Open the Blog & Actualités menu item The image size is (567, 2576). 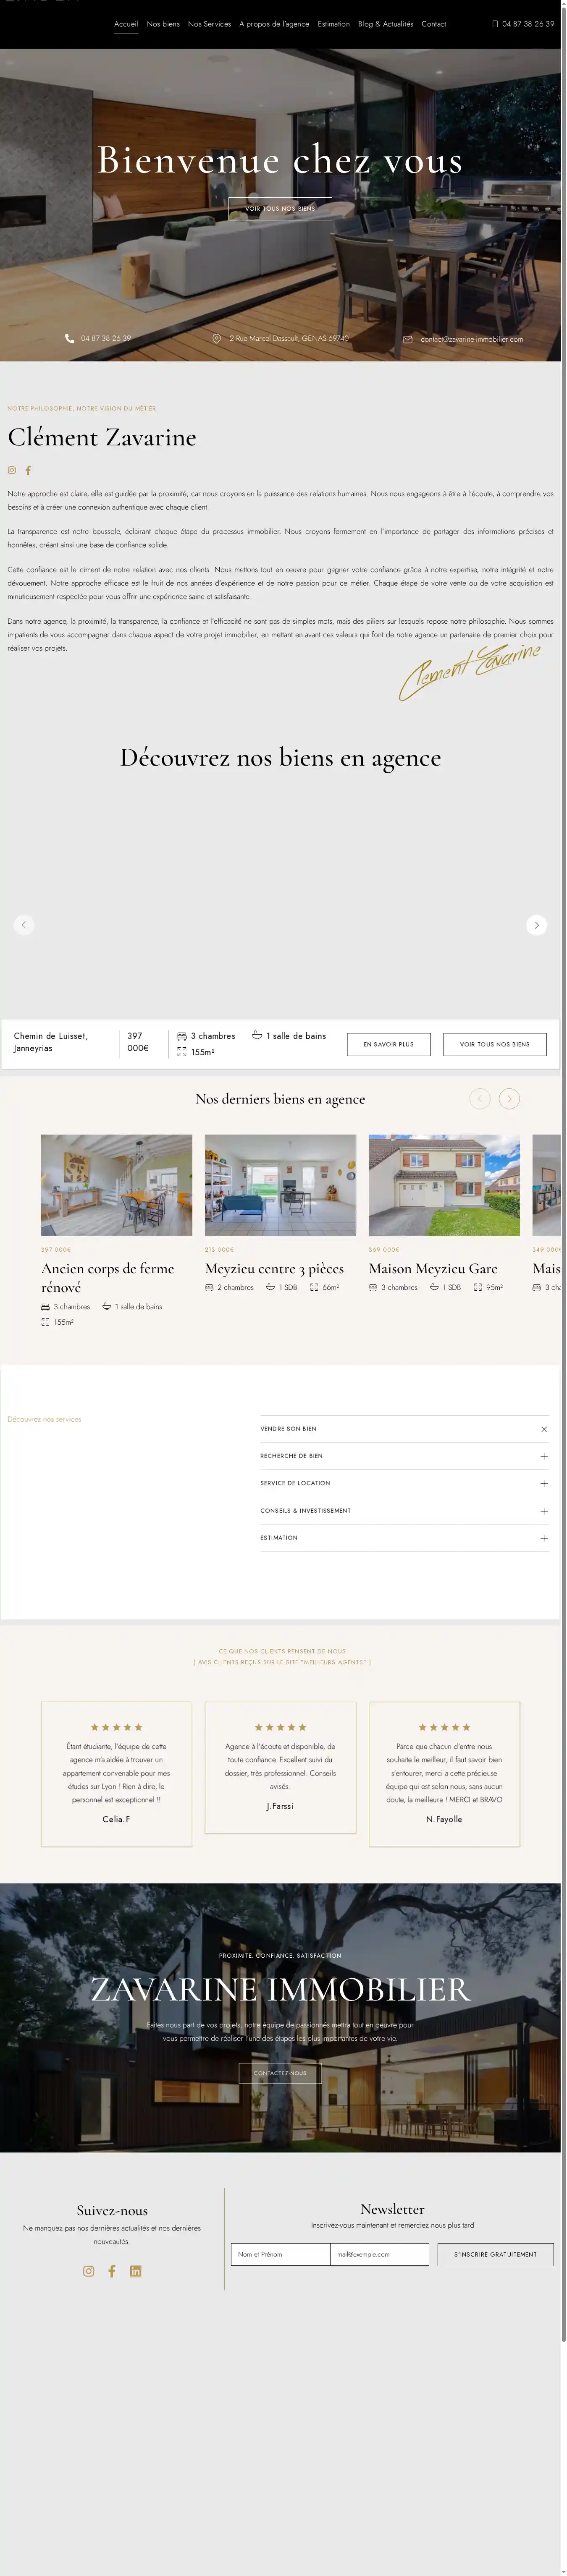pyautogui.click(x=385, y=24)
